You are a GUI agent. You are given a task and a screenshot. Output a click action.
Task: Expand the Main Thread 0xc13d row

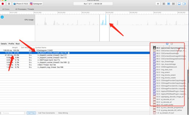click(38, 65)
